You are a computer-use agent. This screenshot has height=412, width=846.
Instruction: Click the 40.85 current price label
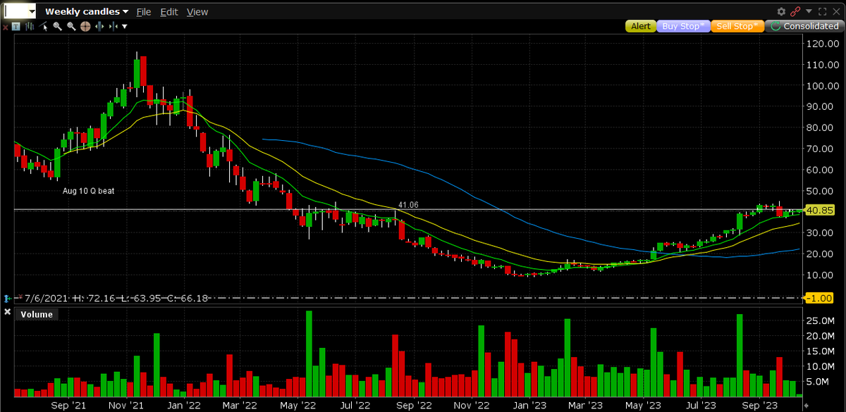click(x=820, y=211)
